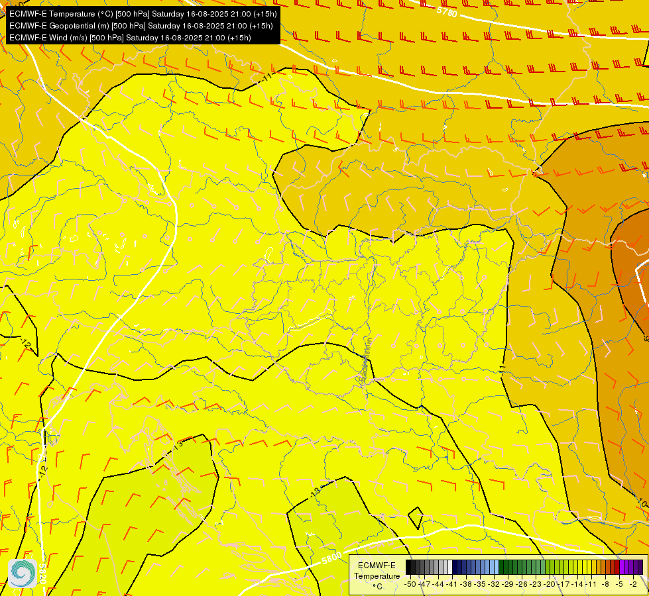Click the -8 value in the legend
The height and width of the screenshot is (596, 649).
(x=605, y=584)
